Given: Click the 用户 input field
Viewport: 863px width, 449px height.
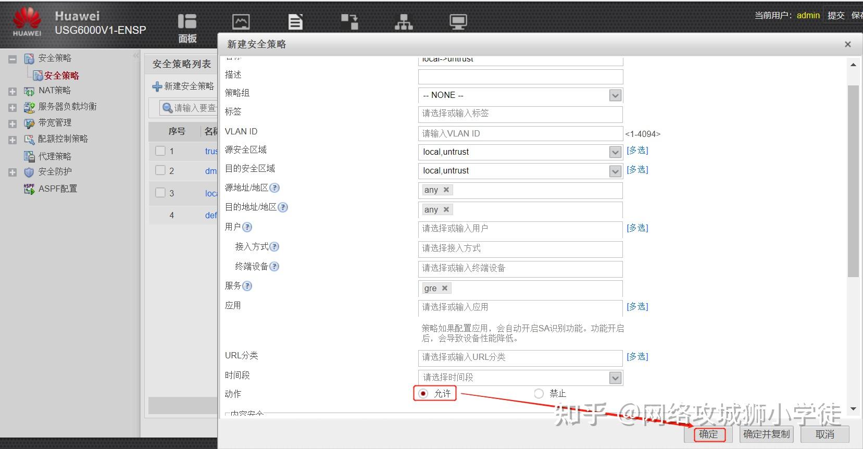Looking at the screenshot, I should click(x=520, y=229).
